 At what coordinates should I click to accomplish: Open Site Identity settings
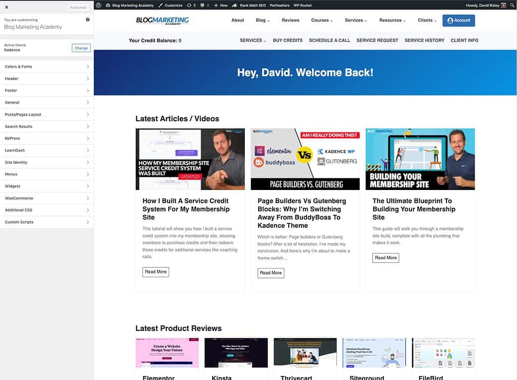47,162
